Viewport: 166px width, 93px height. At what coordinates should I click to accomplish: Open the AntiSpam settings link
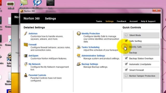pyautogui.click(x=33, y=56)
